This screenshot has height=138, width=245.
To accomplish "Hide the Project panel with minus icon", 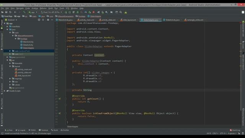I will click(52, 20).
